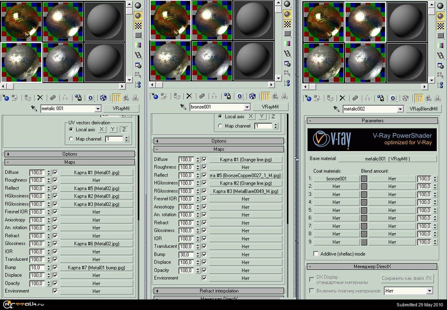Click blend color swatch for coat 1
Viewport: 447px width, 310px height.
(x=364, y=178)
